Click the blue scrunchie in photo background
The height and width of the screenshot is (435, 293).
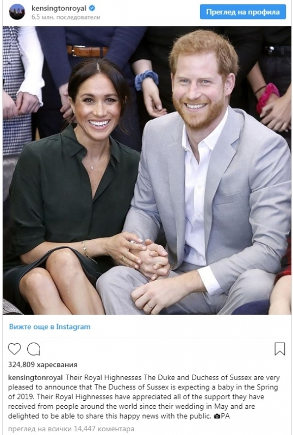pyautogui.click(x=146, y=79)
